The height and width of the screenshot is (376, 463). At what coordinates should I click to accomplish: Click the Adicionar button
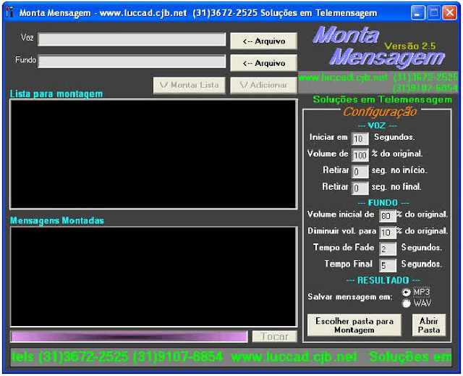tap(263, 85)
